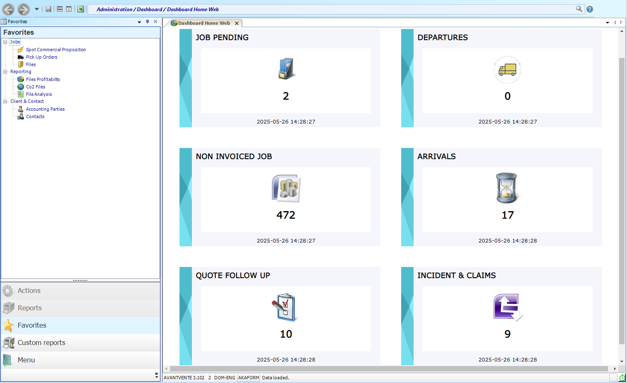The image size is (627, 383).
Task: Collapse the Jobs tree node
Action: click(5, 42)
